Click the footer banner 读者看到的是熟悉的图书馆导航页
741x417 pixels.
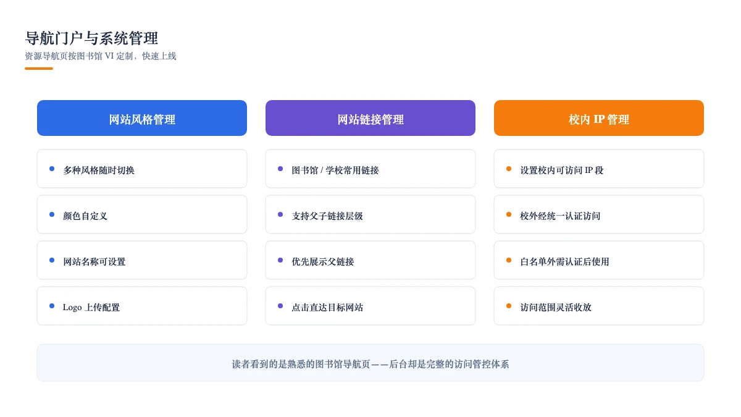[371, 363]
